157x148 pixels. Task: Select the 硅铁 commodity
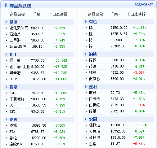[92, 66]
